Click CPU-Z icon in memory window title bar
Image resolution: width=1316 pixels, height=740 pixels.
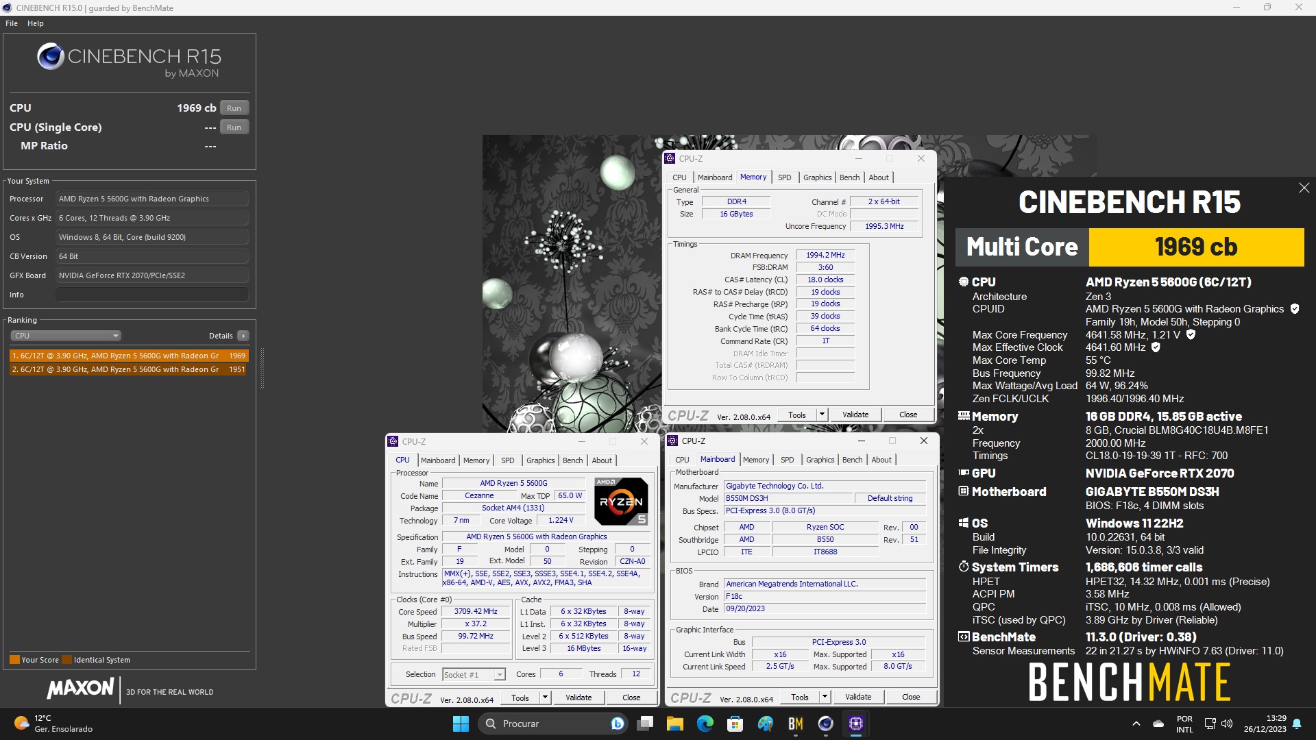click(670, 158)
